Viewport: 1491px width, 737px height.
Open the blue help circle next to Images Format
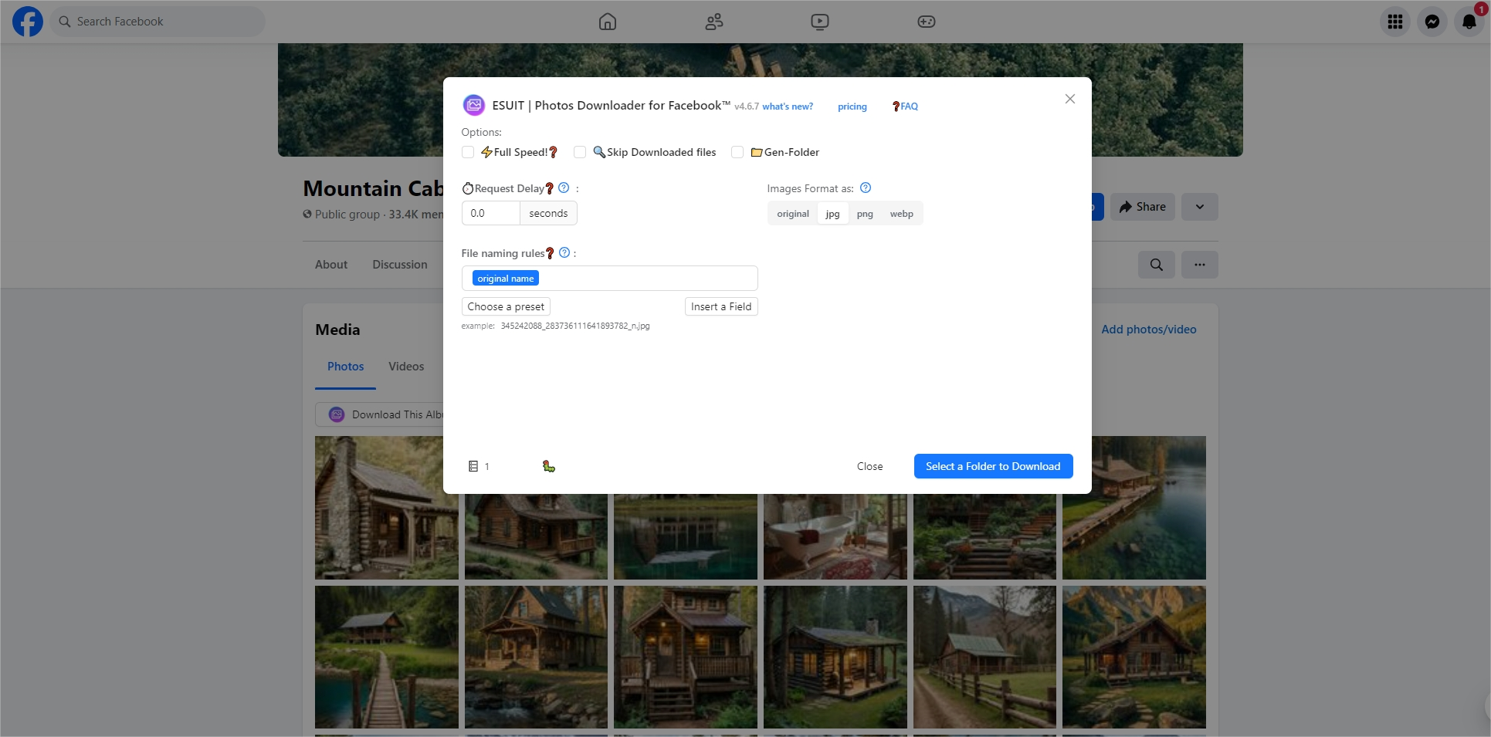tap(866, 188)
